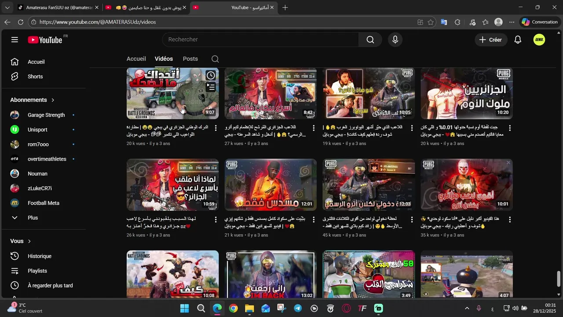Expand Vous section chevron
Screen dimensions: 563x317
(x=29, y=241)
